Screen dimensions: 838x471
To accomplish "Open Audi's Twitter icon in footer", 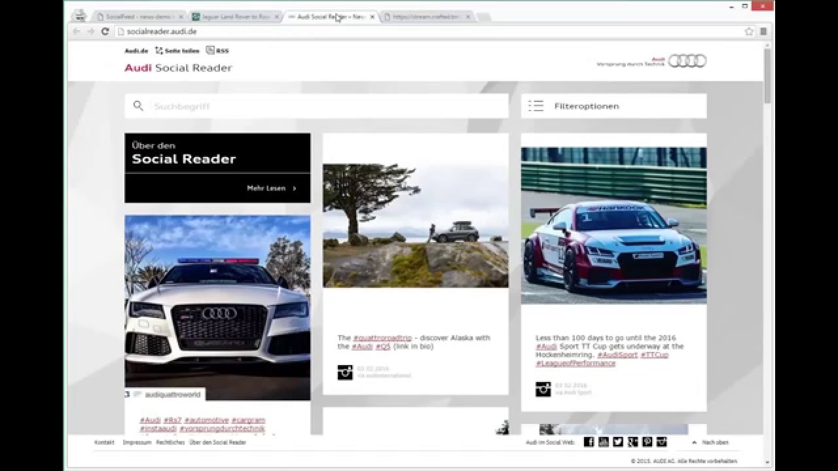I will pos(618,442).
